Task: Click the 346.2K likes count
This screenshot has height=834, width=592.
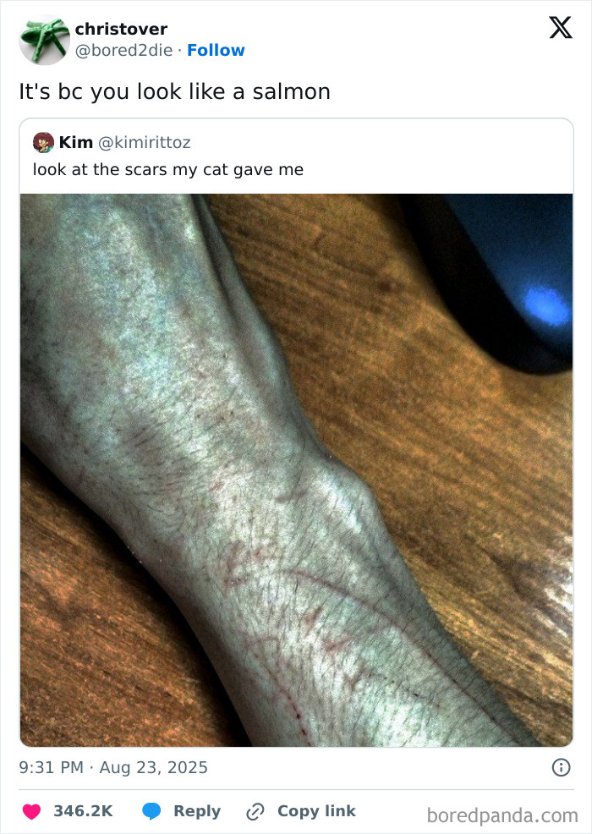Action: click(x=84, y=811)
